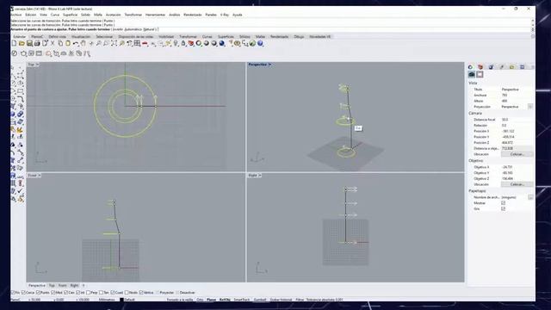Enable the Perp osnap checkbox
Screen dimensions: 551x310
pos(89,293)
